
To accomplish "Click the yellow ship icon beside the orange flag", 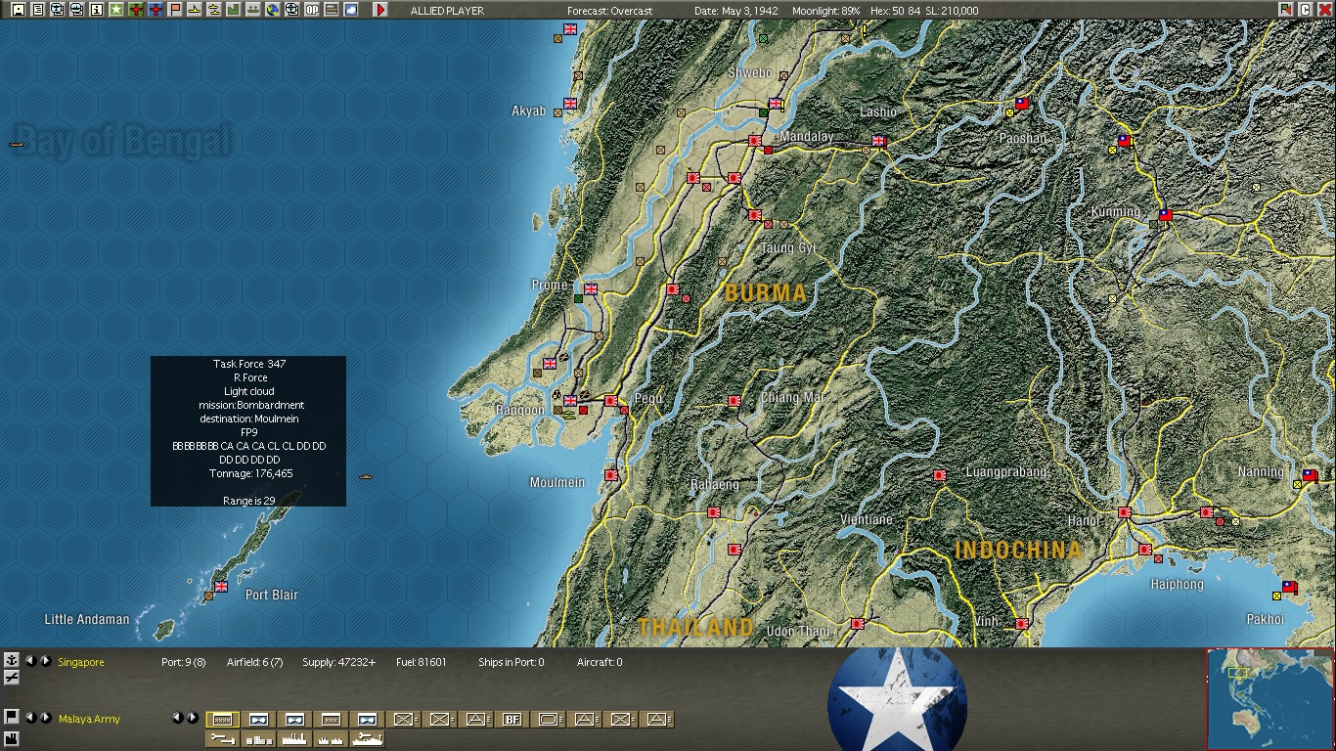I will coord(195,10).
